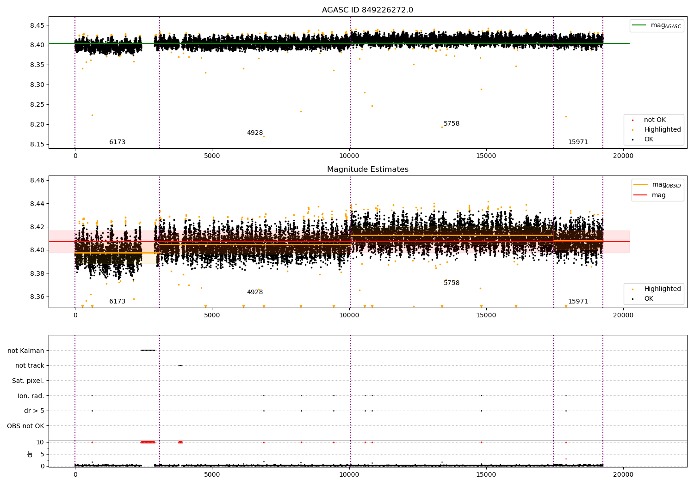Click the obsid label '4928' in the Magnitude Estimates plot

[x=255, y=292]
